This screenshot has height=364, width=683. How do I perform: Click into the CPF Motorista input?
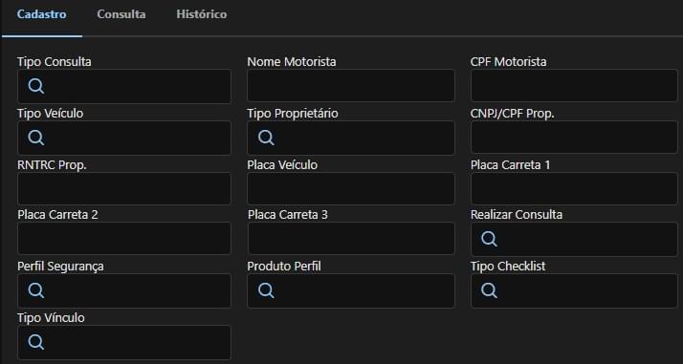click(x=574, y=86)
